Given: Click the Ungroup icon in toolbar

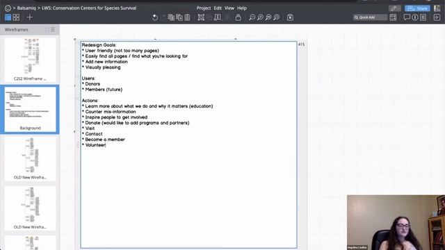Looking at the screenshot, I should click(x=209, y=17).
